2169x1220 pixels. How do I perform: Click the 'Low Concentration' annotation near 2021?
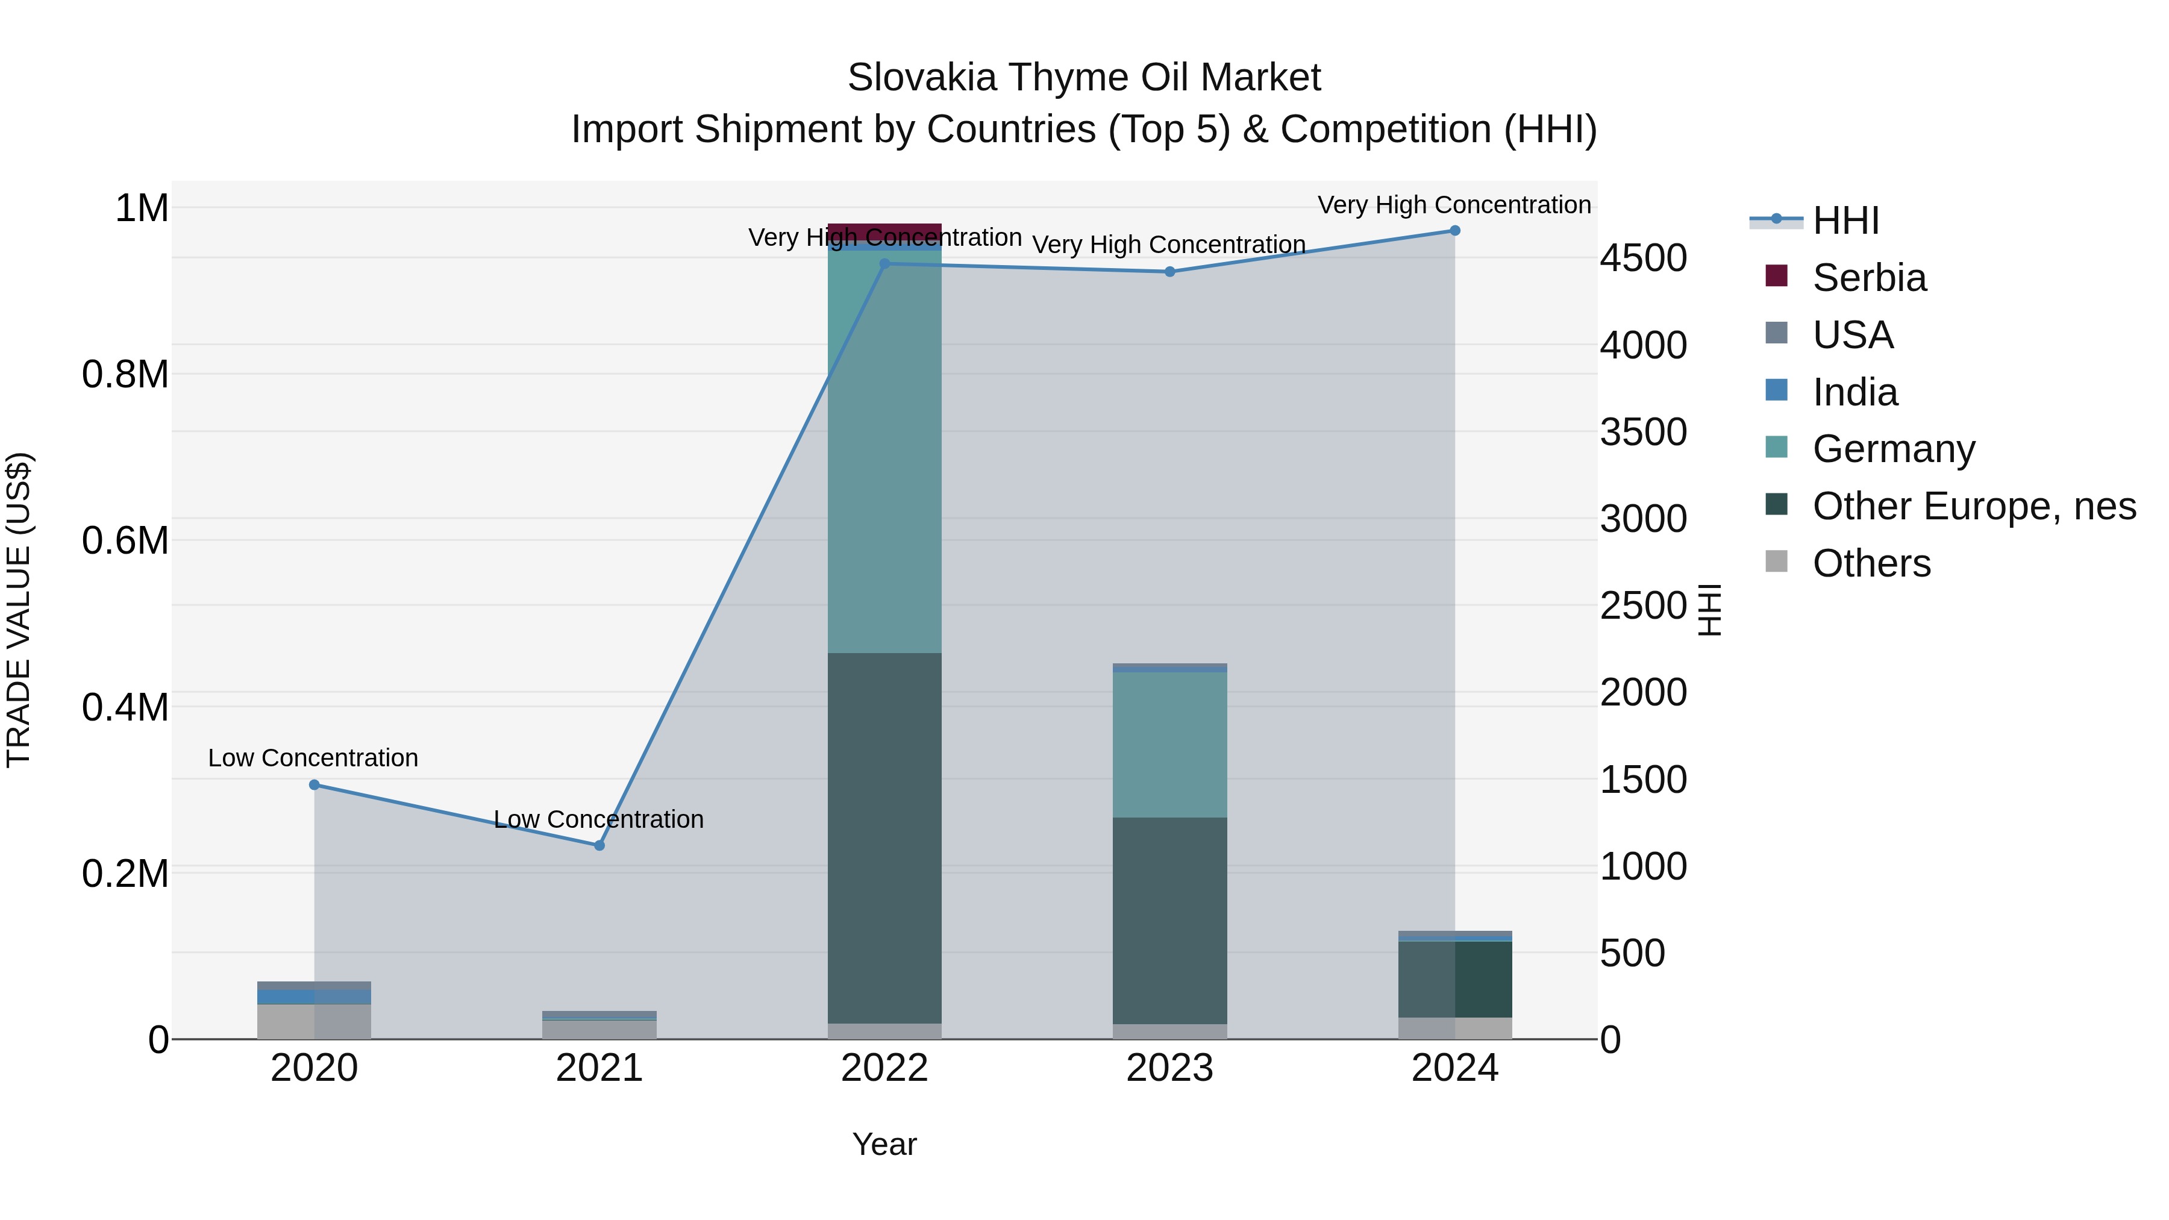pyautogui.click(x=599, y=819)
